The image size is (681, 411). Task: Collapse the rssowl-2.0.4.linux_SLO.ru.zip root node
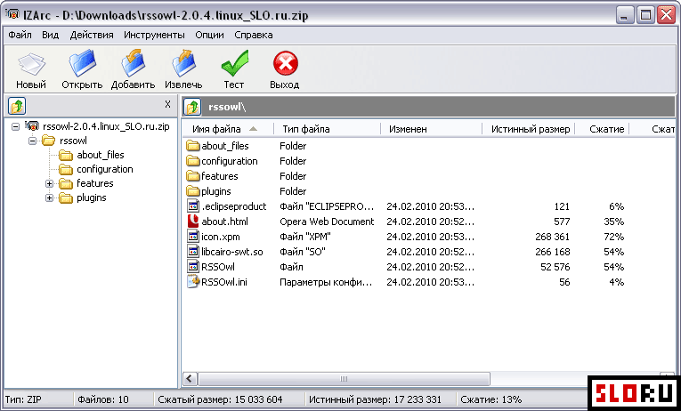point(16,126)
